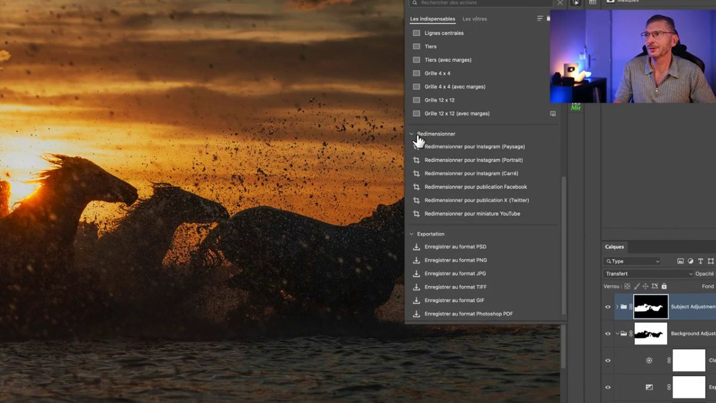The height and width of the screenshot is (403, 716).
Task: Expand the Subject Adjustment group
Action: click(617, 307)
